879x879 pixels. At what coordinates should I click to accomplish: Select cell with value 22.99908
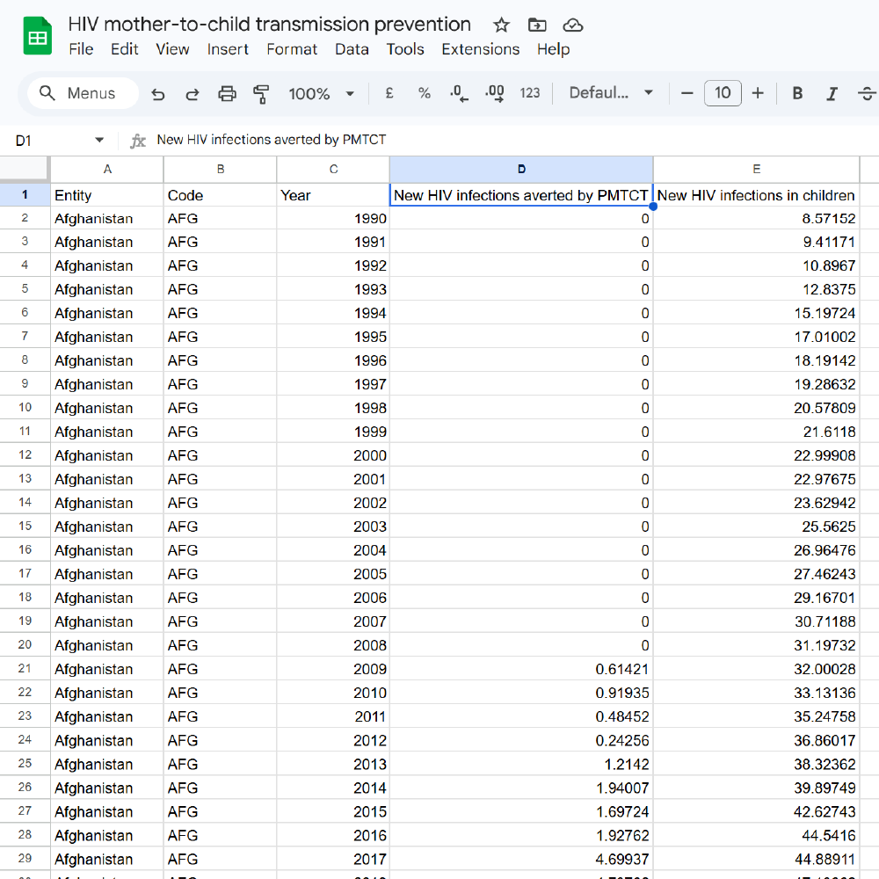pos(756,455)
